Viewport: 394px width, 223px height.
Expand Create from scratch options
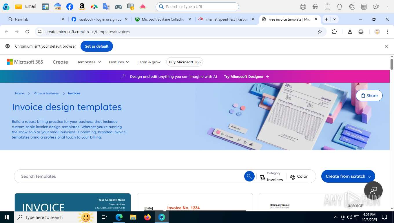tap(348, 176)
